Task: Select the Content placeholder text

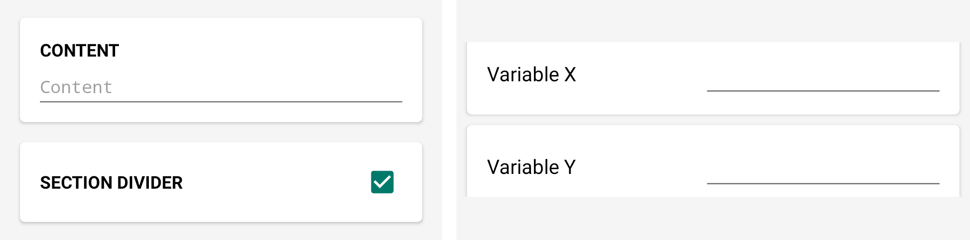Action: tap(76, 87)
